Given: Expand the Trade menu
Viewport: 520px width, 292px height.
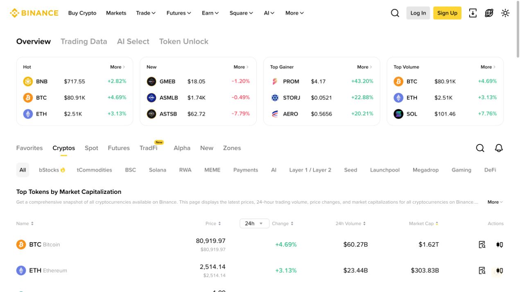Looking at the screenshot, I should [x=146, y=13].
